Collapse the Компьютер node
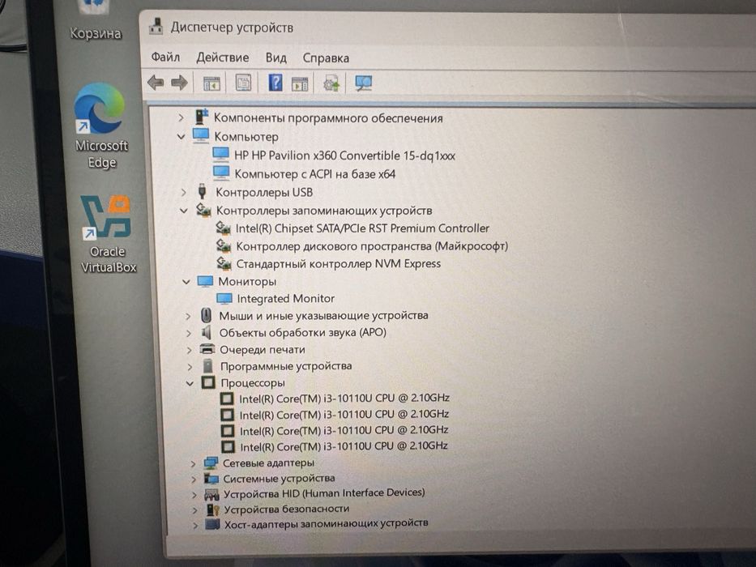756x567 pixels. 182,137
